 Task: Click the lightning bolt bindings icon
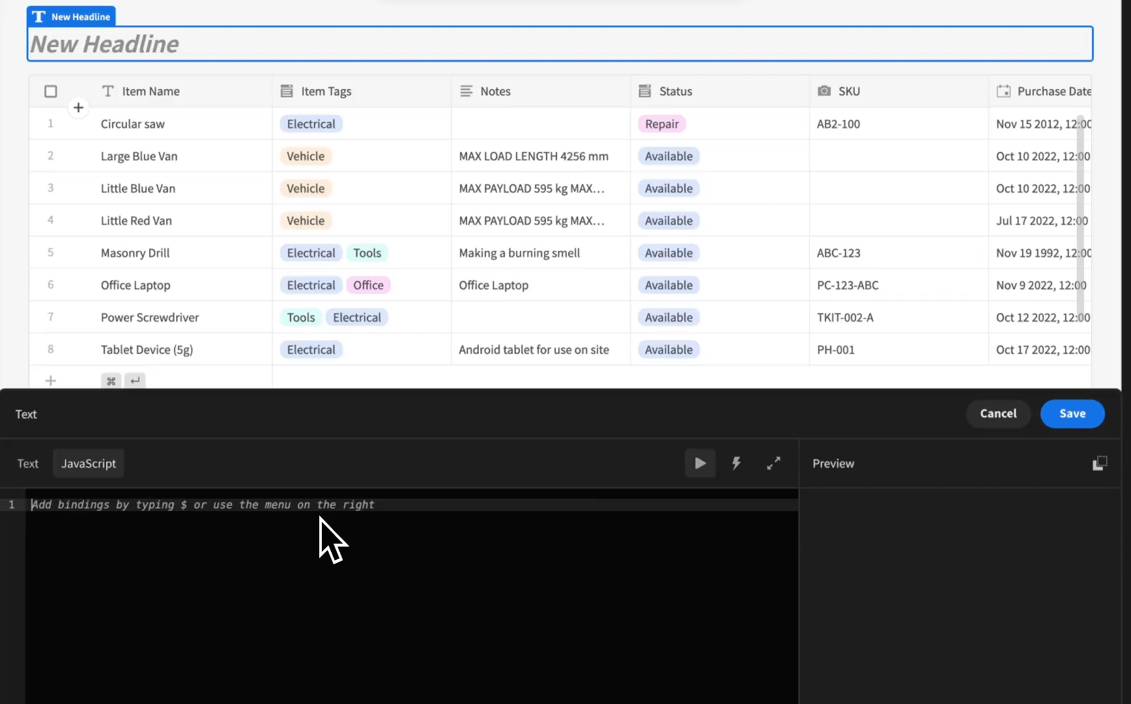736,463
